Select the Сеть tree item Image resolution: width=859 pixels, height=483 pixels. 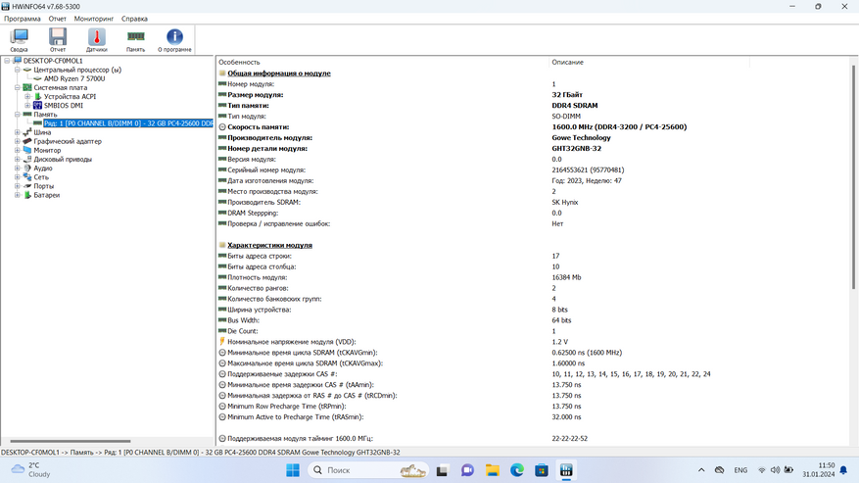[x=41, y=177]
